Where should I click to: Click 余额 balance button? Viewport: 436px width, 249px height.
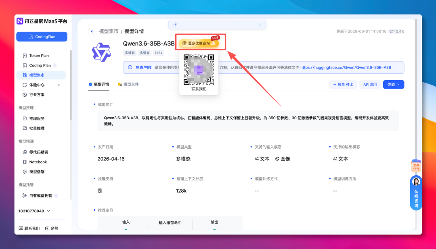(52, 228)
